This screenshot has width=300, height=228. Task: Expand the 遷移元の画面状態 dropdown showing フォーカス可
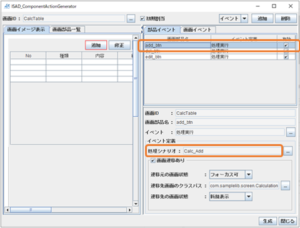click(249, 174)
